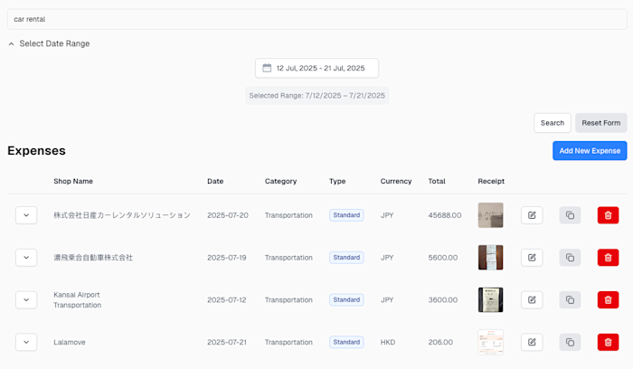Click the Selected Range text label

[x=316, y=96]
